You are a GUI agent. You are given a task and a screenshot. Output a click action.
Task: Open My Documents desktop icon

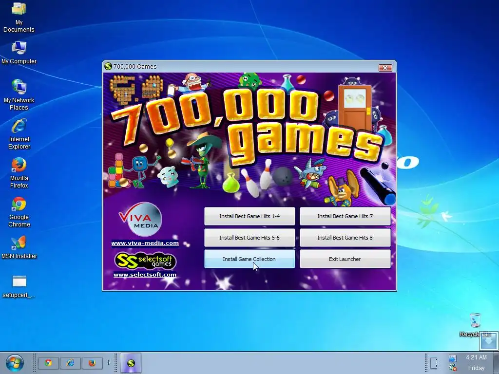(x=19, y=17)
